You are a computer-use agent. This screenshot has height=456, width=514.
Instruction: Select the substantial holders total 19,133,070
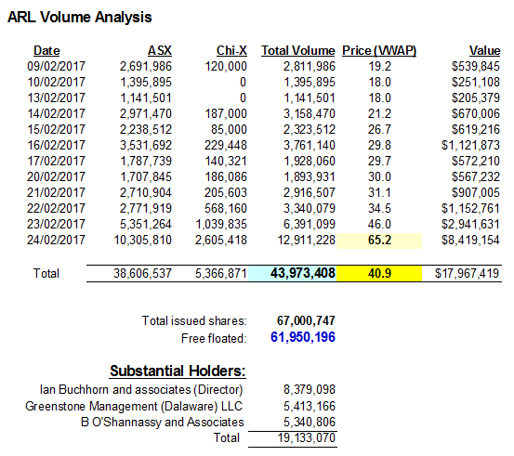click(306, 438)
